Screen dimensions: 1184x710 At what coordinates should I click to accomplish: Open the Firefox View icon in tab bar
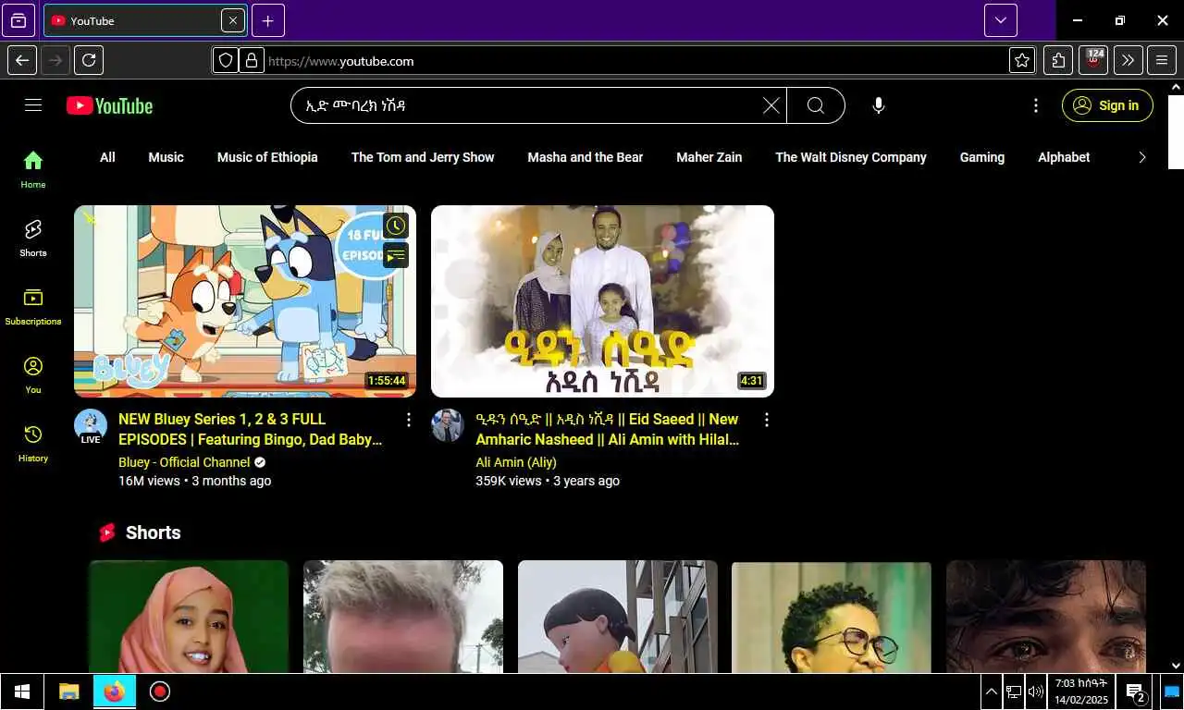click(18, 20)
